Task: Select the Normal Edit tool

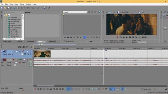Action: 68,89
